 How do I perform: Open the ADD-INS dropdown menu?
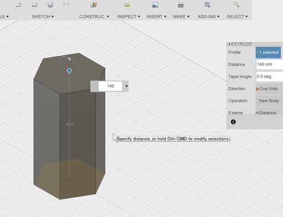(x=208, y=17)
